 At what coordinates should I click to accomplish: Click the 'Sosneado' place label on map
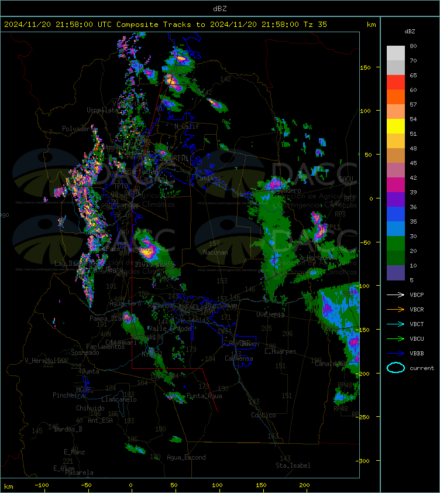click(85, 352)
